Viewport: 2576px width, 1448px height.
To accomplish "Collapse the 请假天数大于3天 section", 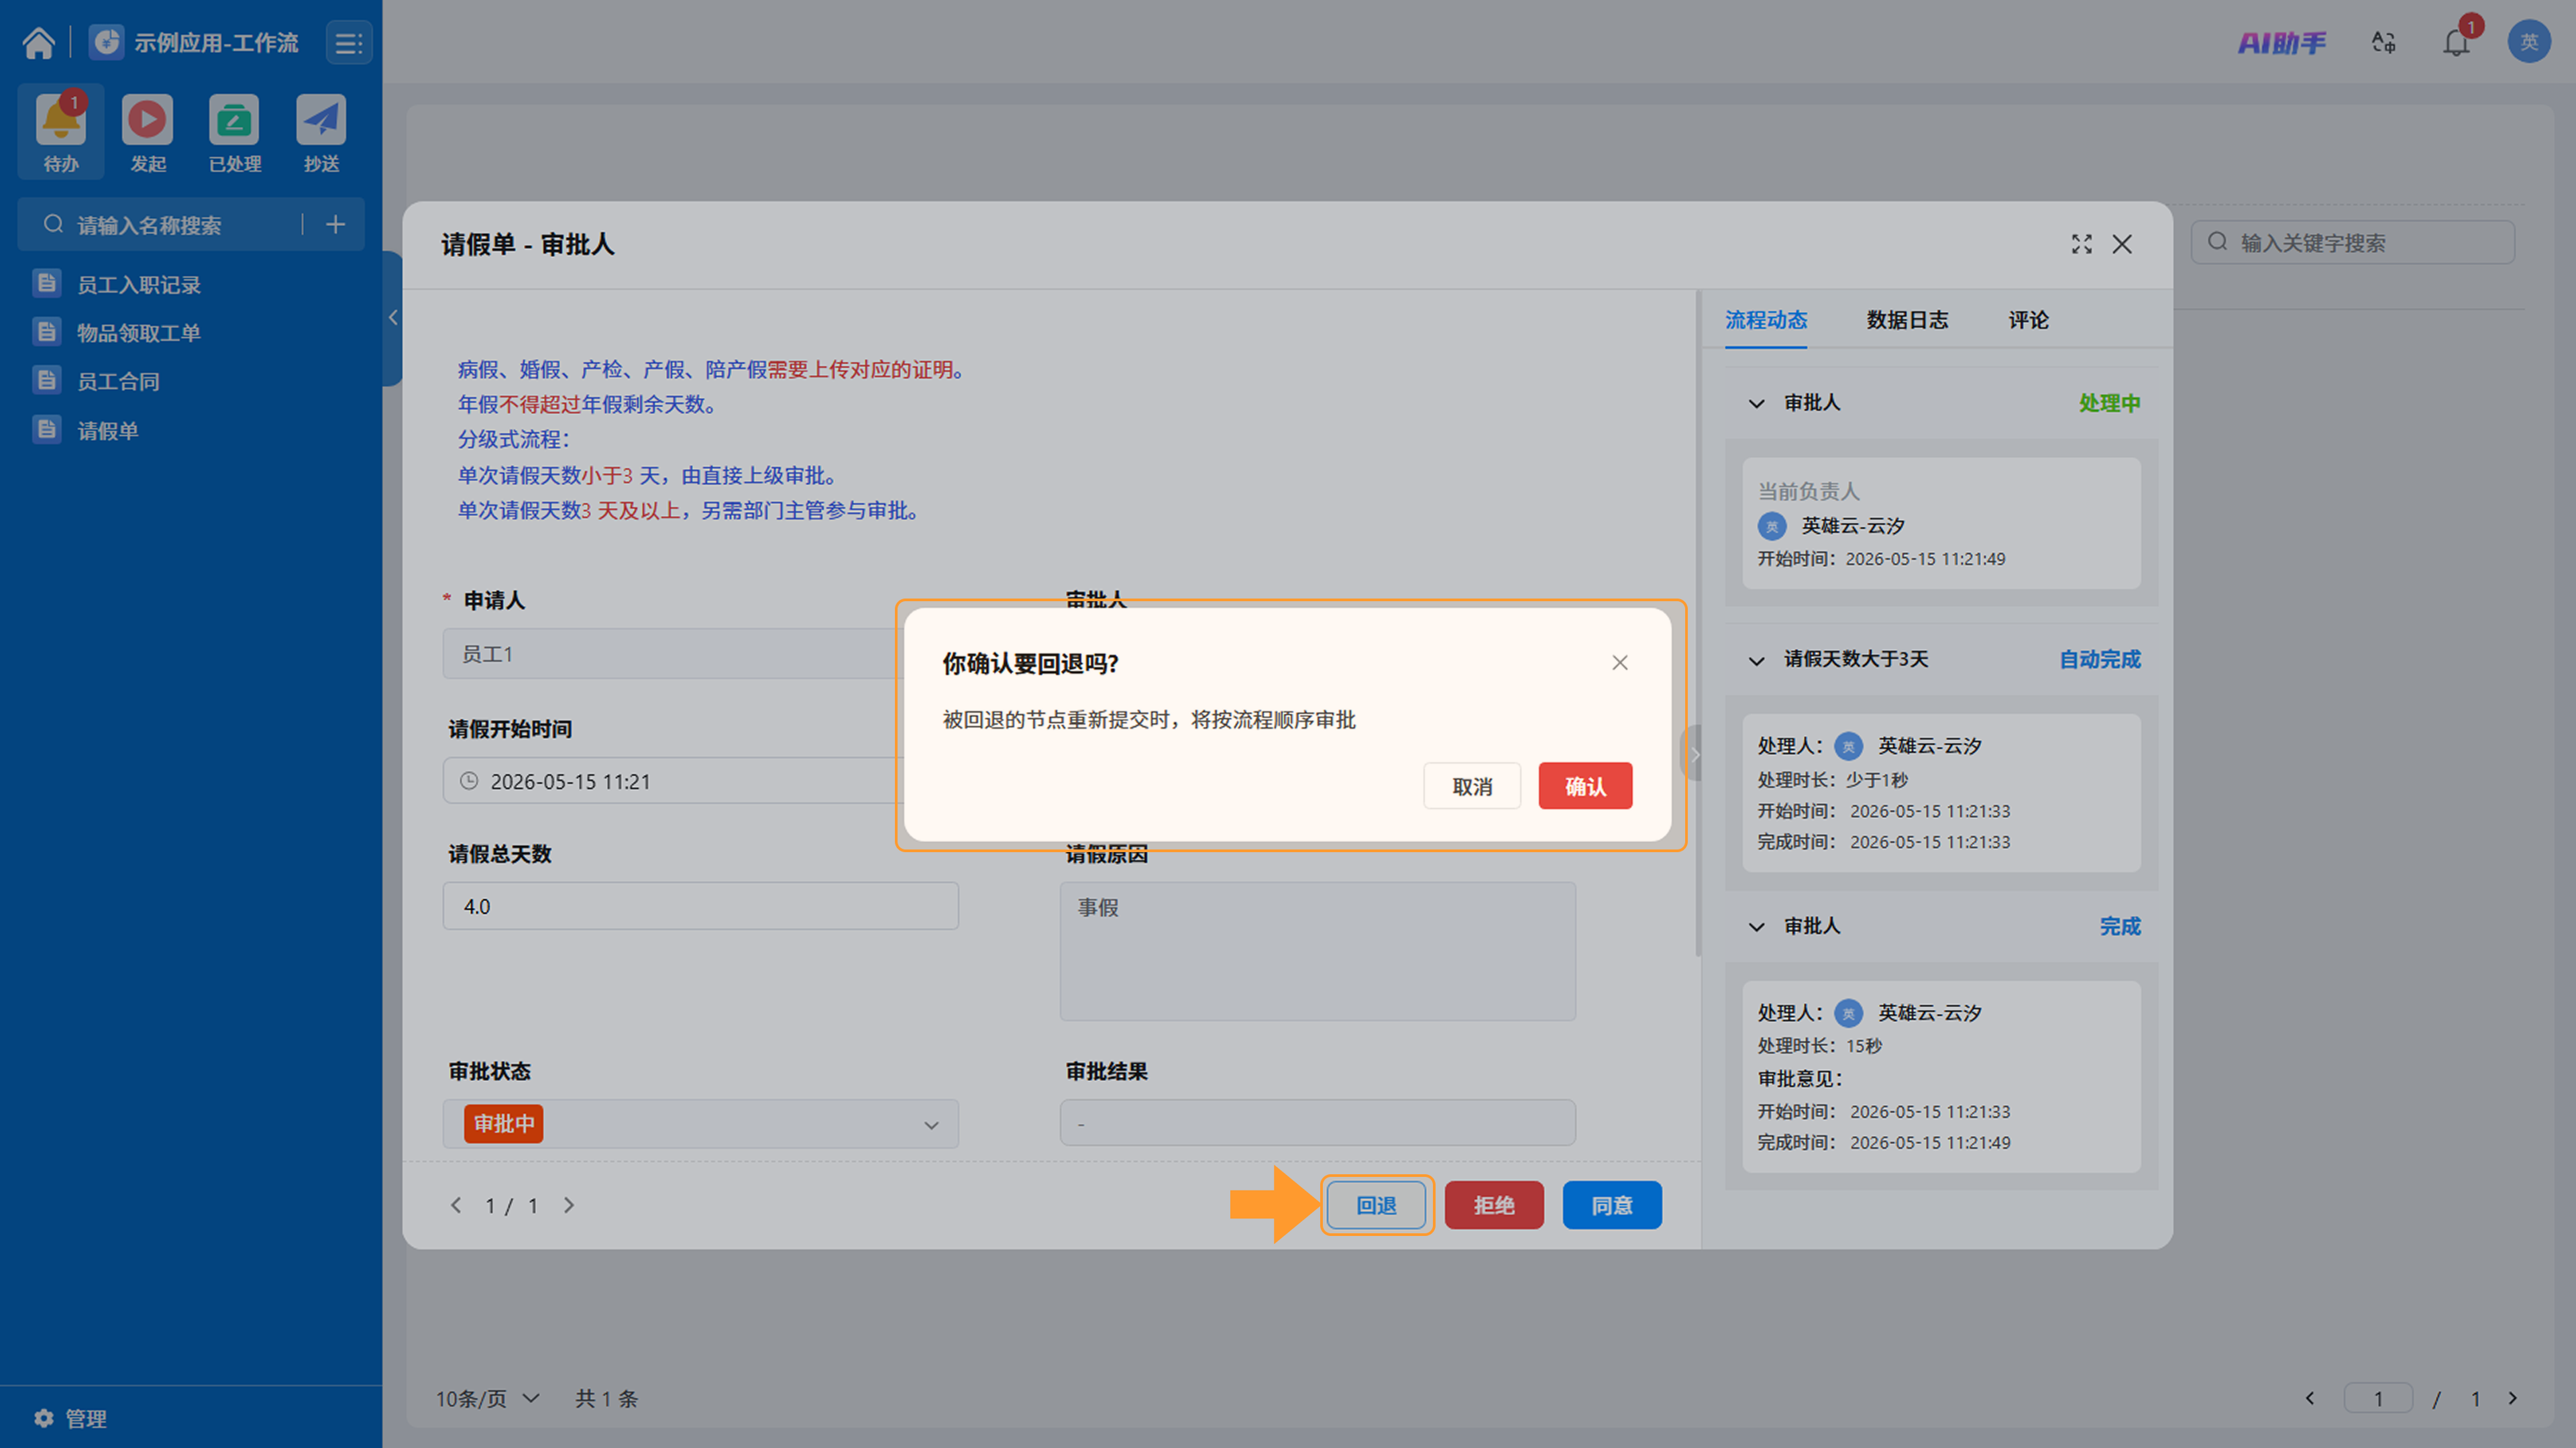I will point(1756,660).
